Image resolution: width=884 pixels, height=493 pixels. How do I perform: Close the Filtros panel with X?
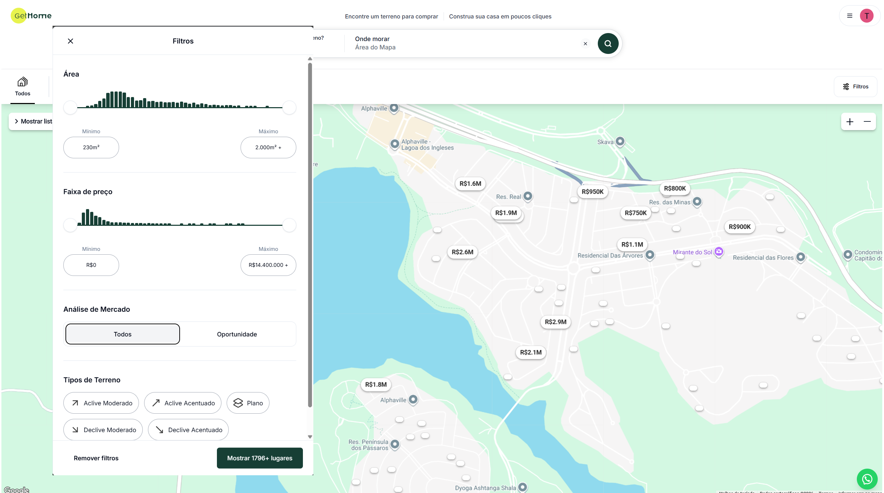70,41
